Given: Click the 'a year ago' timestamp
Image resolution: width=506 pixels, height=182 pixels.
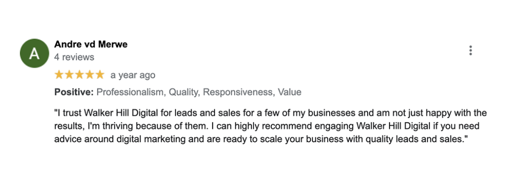Looking at the screenshot, I should pyautogui.click(x=132, y=75).
